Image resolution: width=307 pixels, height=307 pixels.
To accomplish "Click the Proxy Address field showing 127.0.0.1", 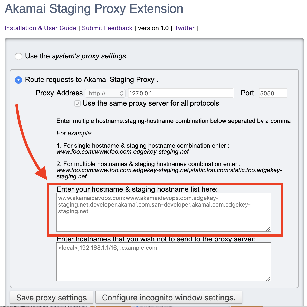I will click(x=180, y=93).
